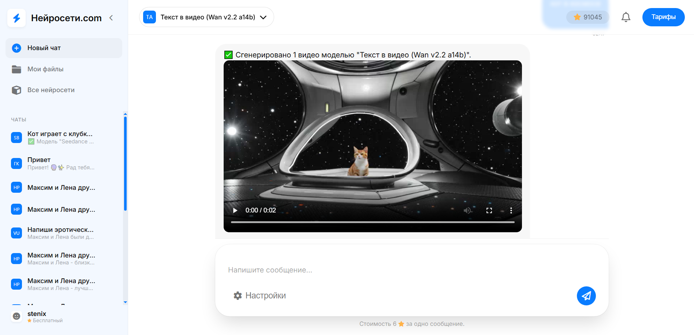Screen dimensions: 694x335
Task: Send the message with paper plane button
Action: coord(586,296)
